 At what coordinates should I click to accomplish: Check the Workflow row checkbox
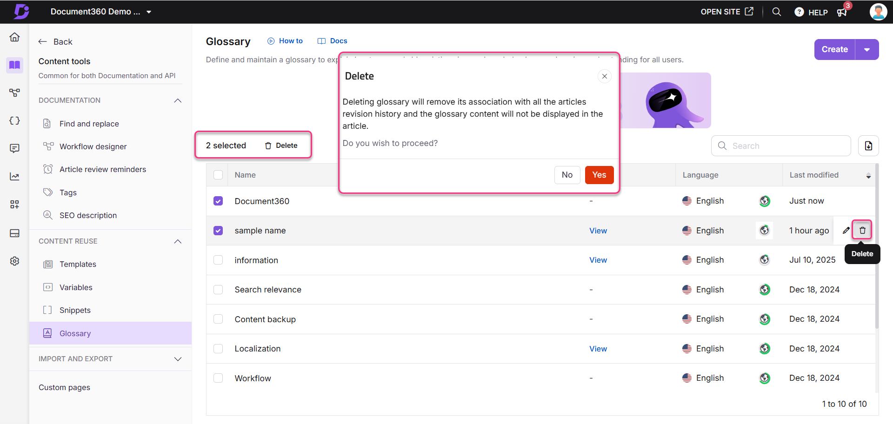[x=218, y=378]
